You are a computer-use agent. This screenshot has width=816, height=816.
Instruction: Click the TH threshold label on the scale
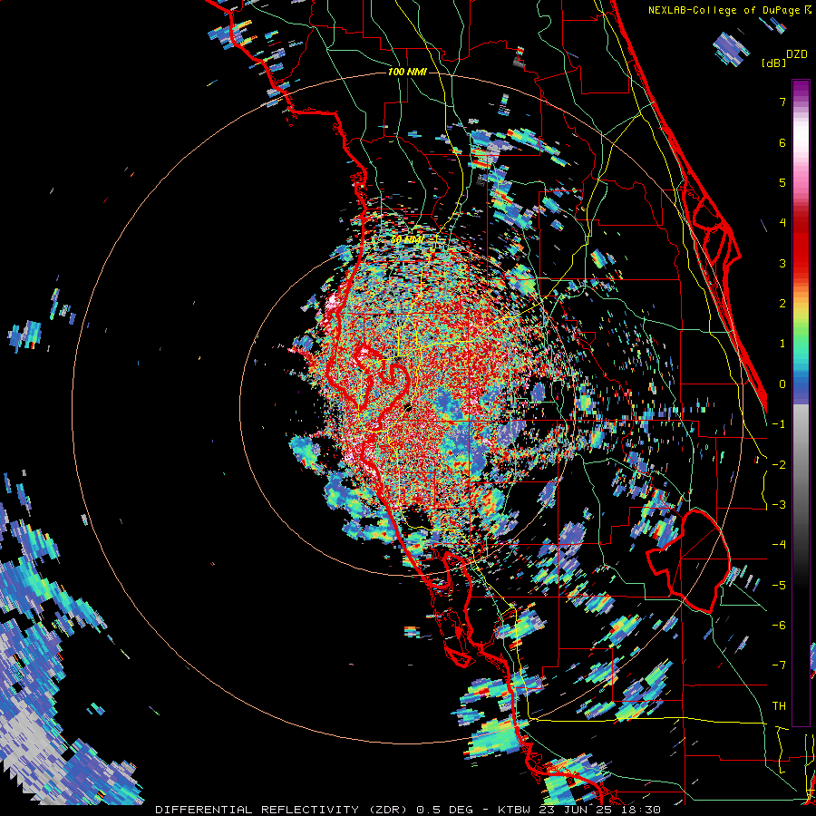tap(779, 706)
